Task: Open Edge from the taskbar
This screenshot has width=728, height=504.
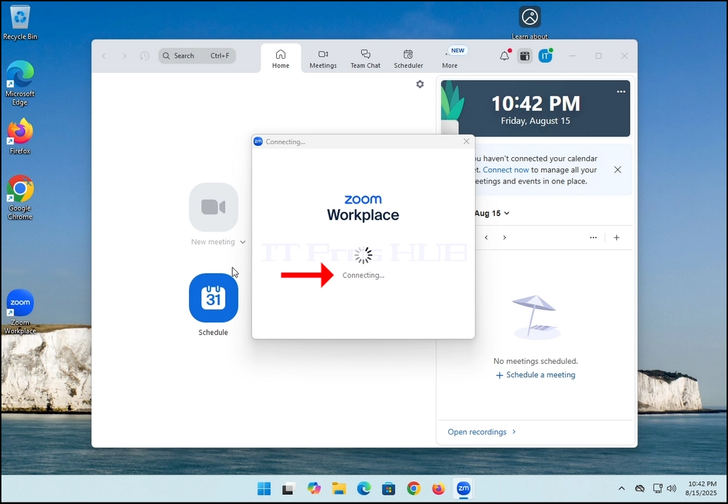Action: coord(363,488)
